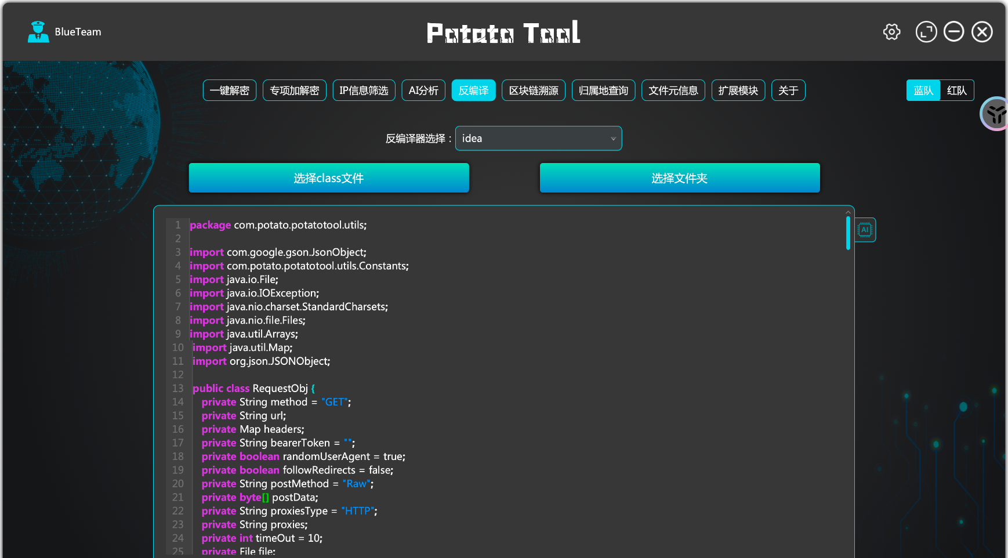
Task: Click the boolean randomUserAgent line
Action: point(304,456)
